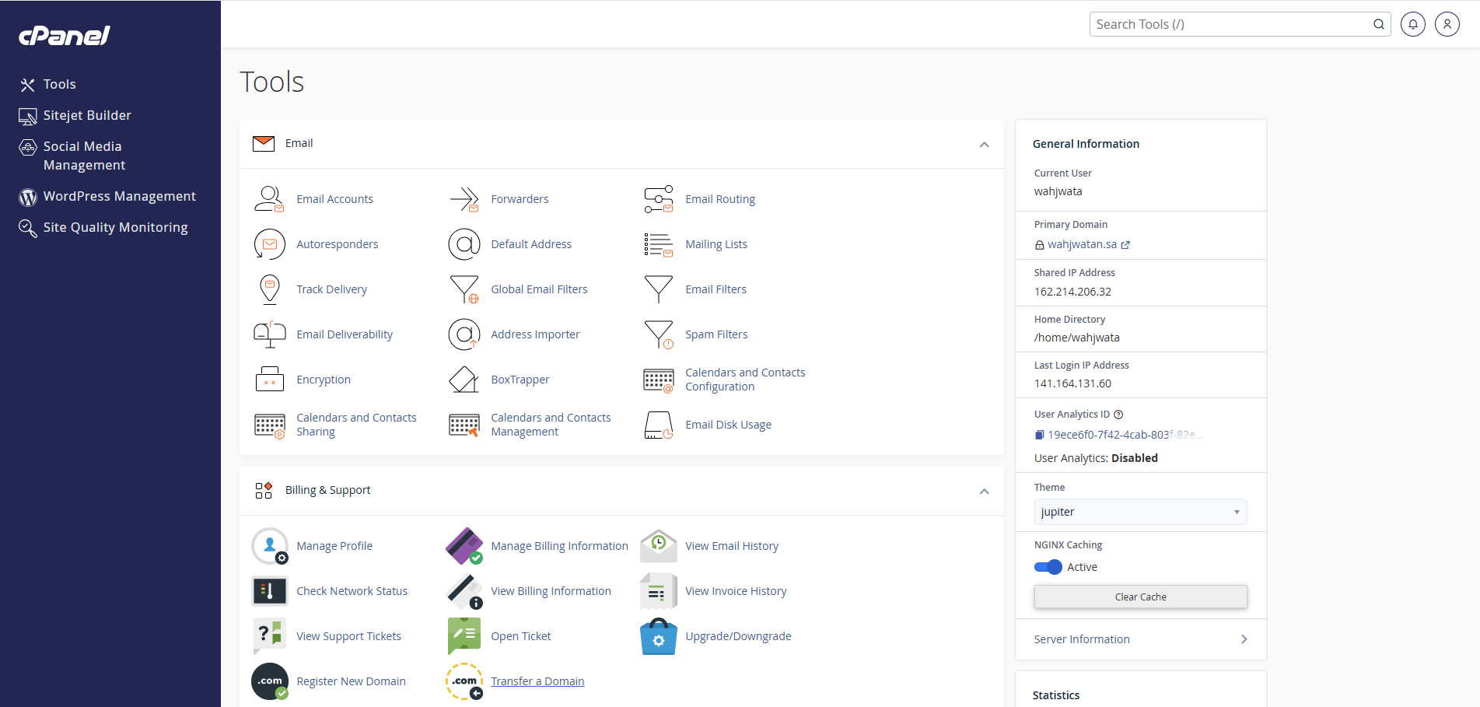Click the BoxTrapper icon
This screenshot has height=707, width=1480.
tap(464, 380)
